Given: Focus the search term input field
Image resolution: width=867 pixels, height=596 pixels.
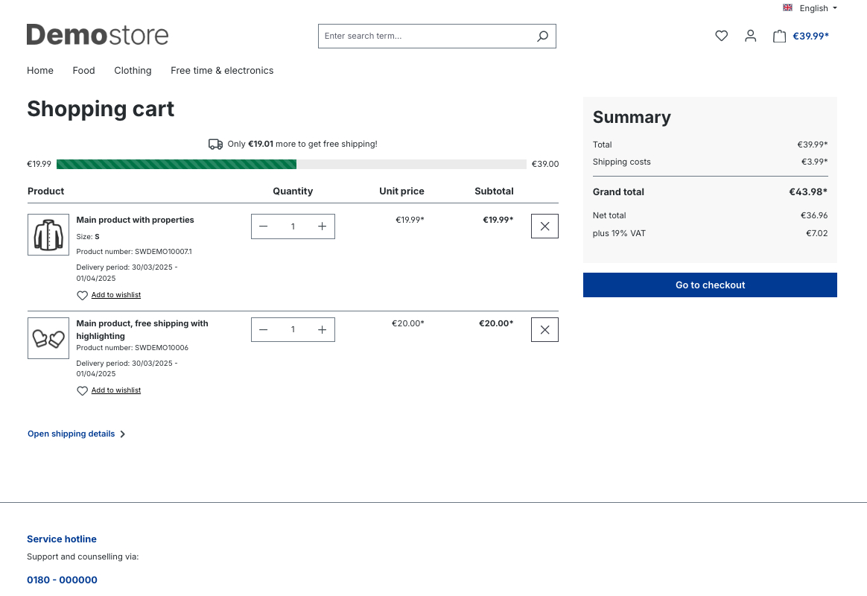Looking at the screenshot, I should click(x=425, y=36).
